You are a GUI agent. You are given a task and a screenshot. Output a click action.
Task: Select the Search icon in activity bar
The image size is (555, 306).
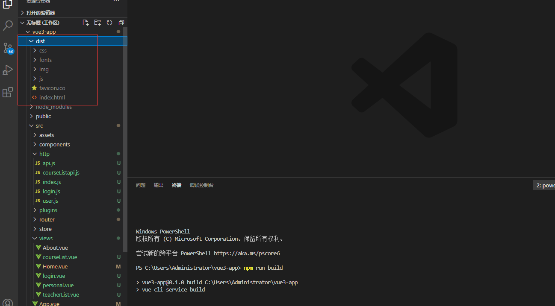(x=8, y=26)
